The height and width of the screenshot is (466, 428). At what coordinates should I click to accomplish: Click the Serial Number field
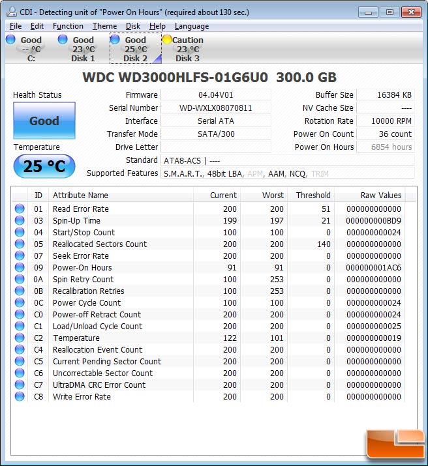point(215,108)
